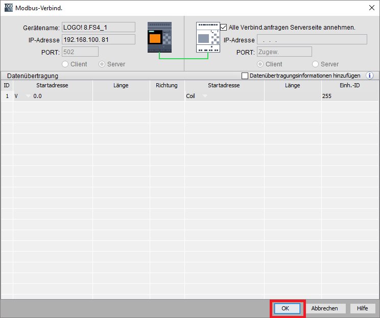The height and width of the screenshot is (318, 380).
Task: Close the Modbus-Verbind. dialog
Action: pos(371,8)
